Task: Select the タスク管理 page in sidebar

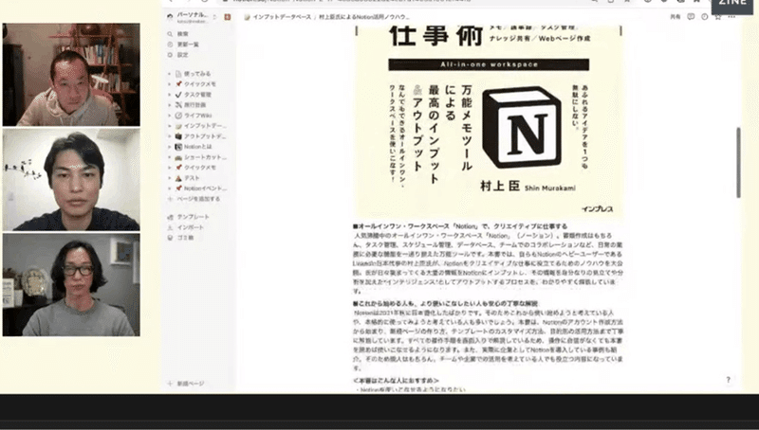Action: (x=197, y=95)
